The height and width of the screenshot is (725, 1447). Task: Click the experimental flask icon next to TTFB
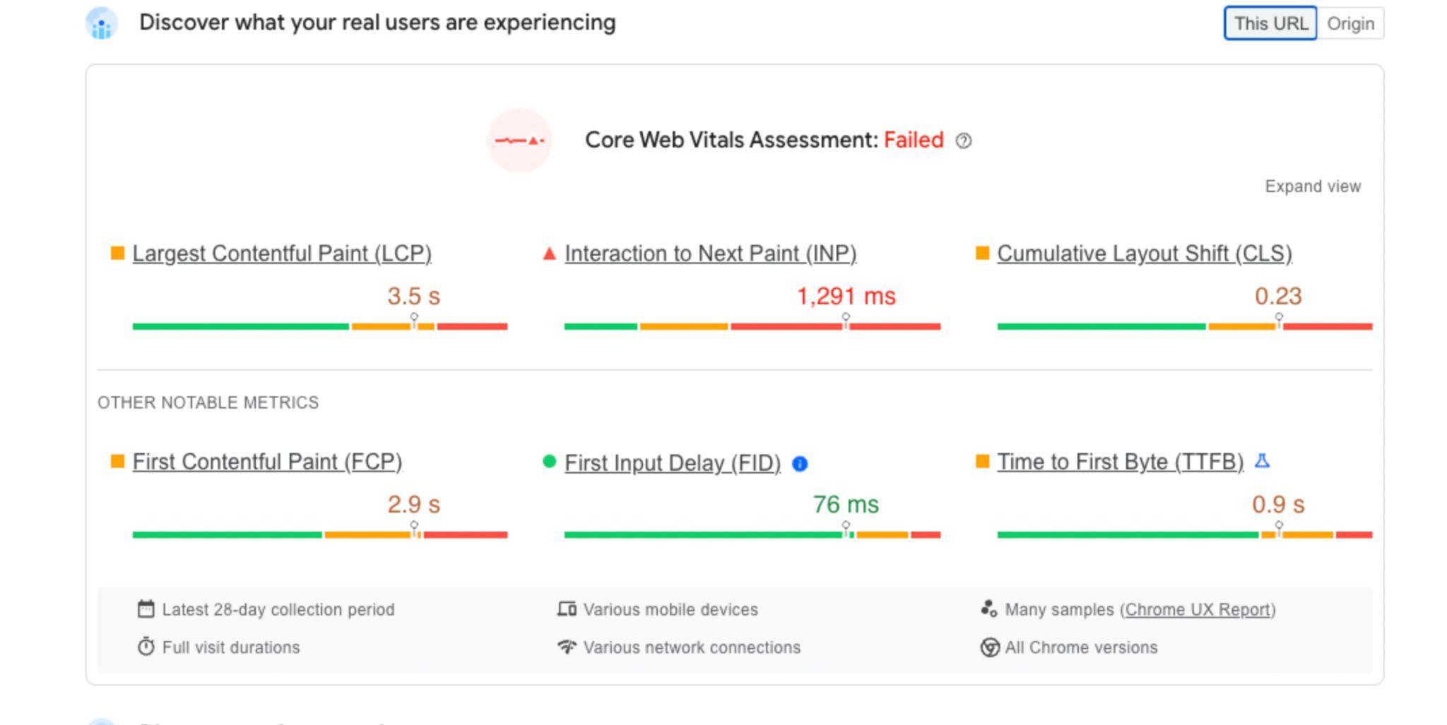(1262, 461)
